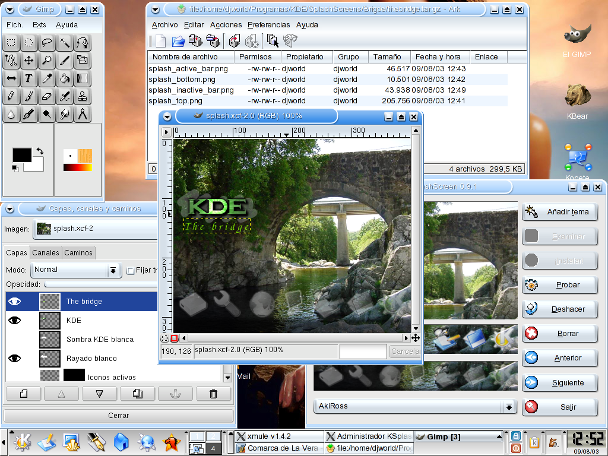The image size is (608, 456).
Task: Click the active gradient swatch in toolbox
Action: 78,167
